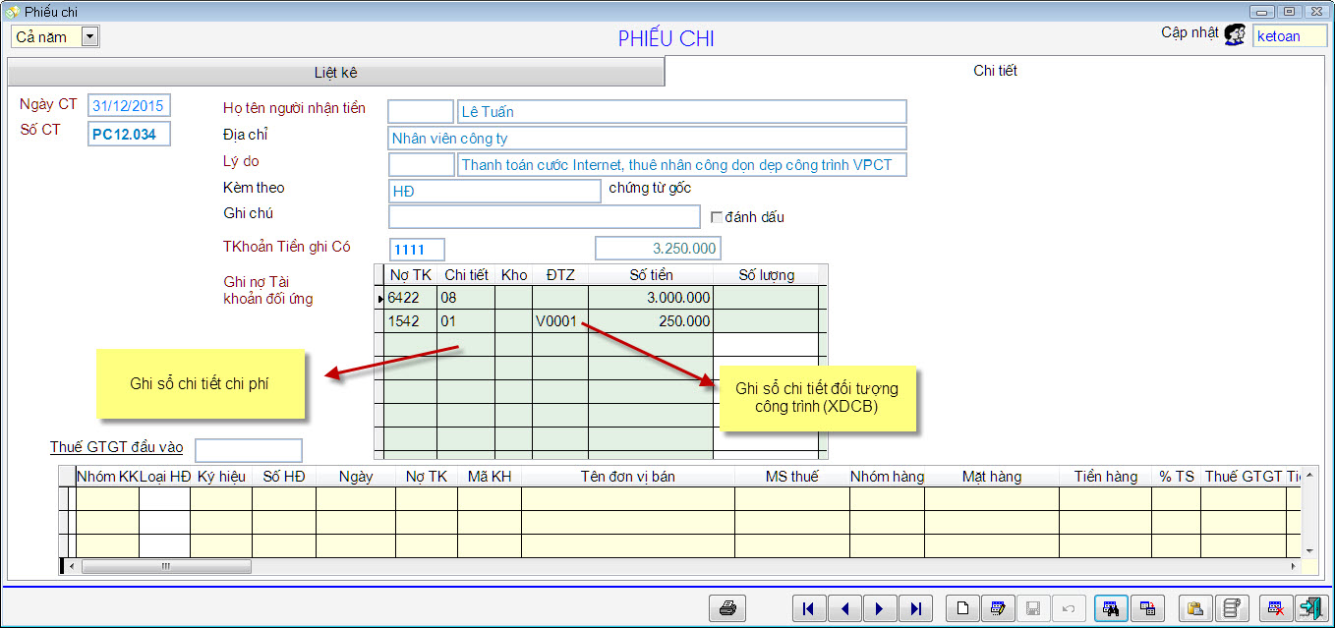Click the edit voucher pencil icon

[x=998, y=608]
